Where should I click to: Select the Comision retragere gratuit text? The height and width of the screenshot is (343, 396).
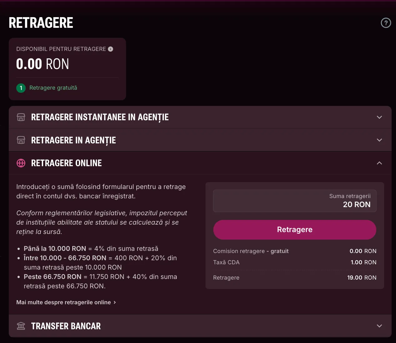[251, 251]
